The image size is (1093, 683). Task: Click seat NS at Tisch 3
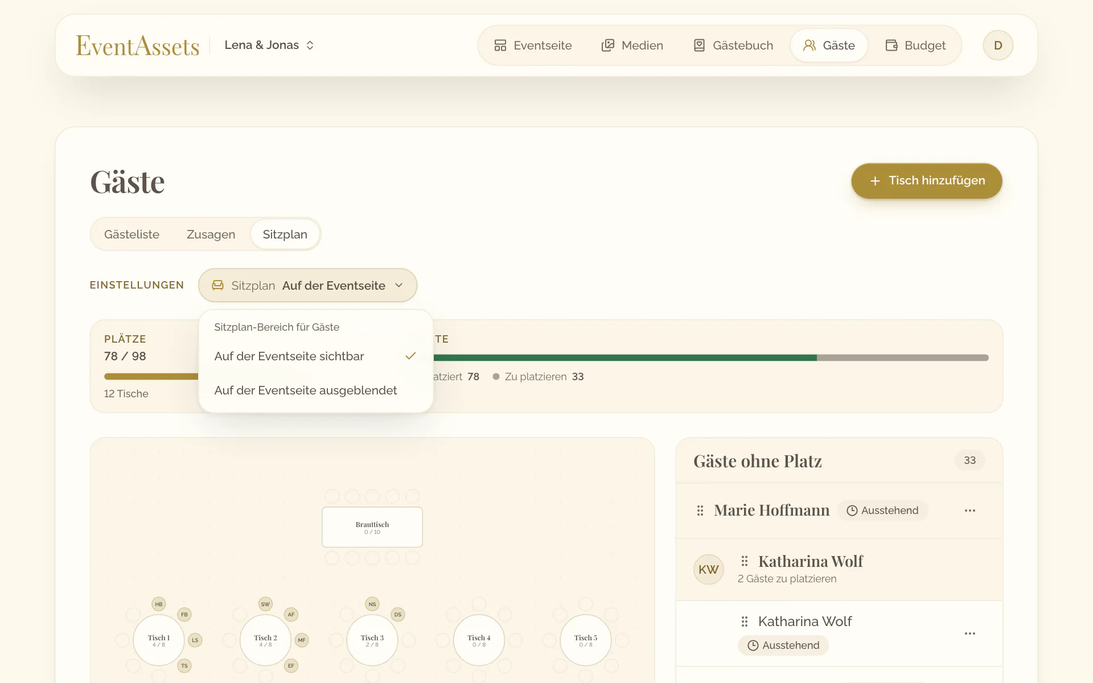372,604
